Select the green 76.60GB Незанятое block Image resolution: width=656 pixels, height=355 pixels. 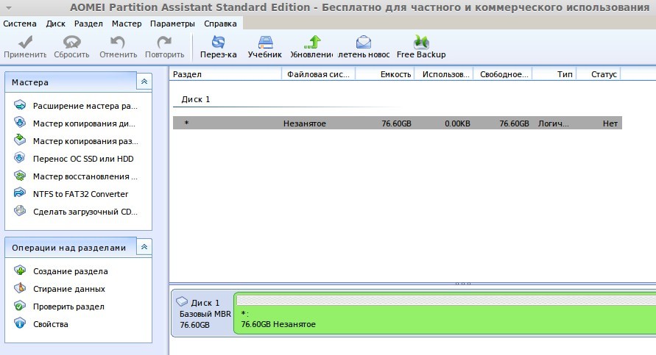click(445, 313)
